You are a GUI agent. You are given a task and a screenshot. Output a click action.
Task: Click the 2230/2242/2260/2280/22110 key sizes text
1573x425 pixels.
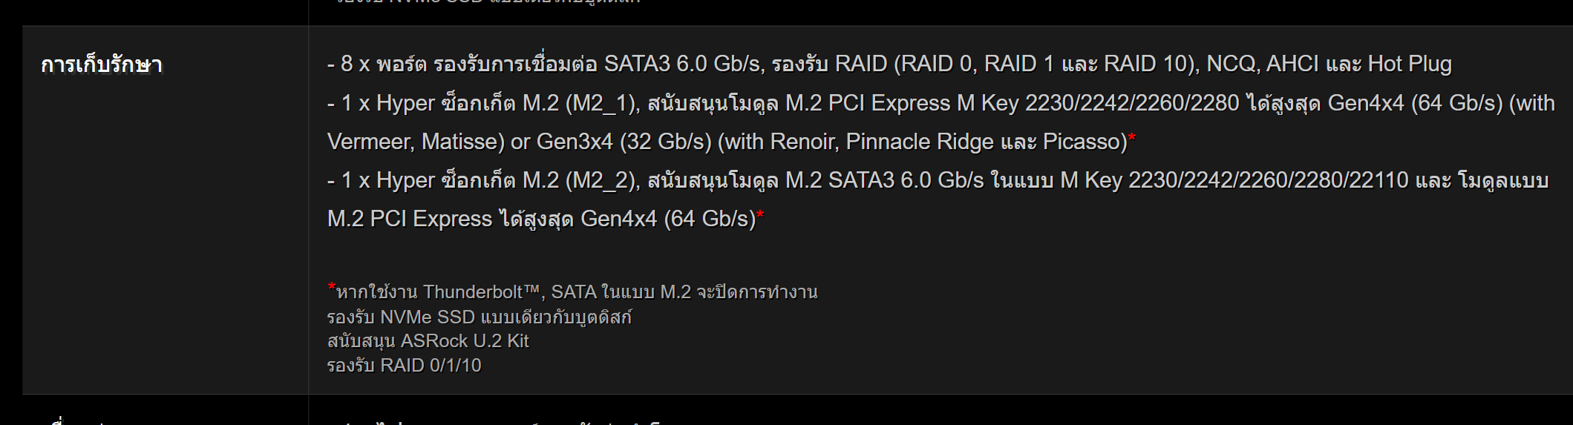pos(1269,180)
